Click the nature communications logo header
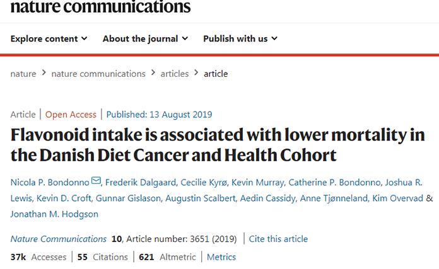The image size is (439, 269). [x=100, y=7]
